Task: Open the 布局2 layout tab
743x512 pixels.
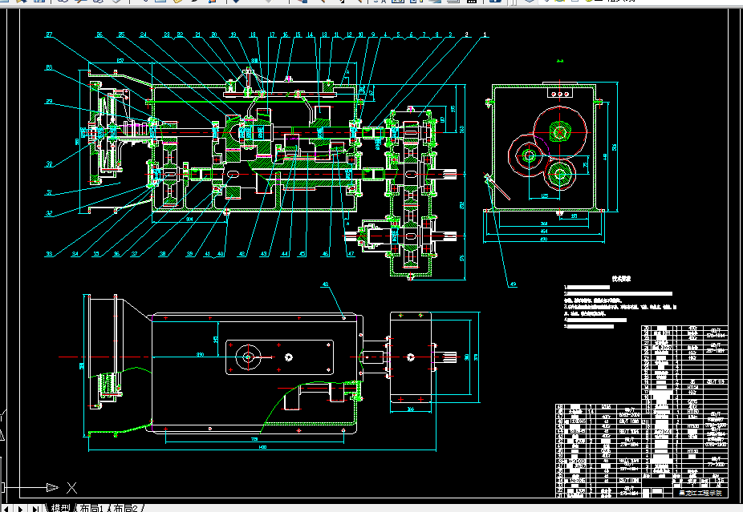Action: (x=125, y=508)
